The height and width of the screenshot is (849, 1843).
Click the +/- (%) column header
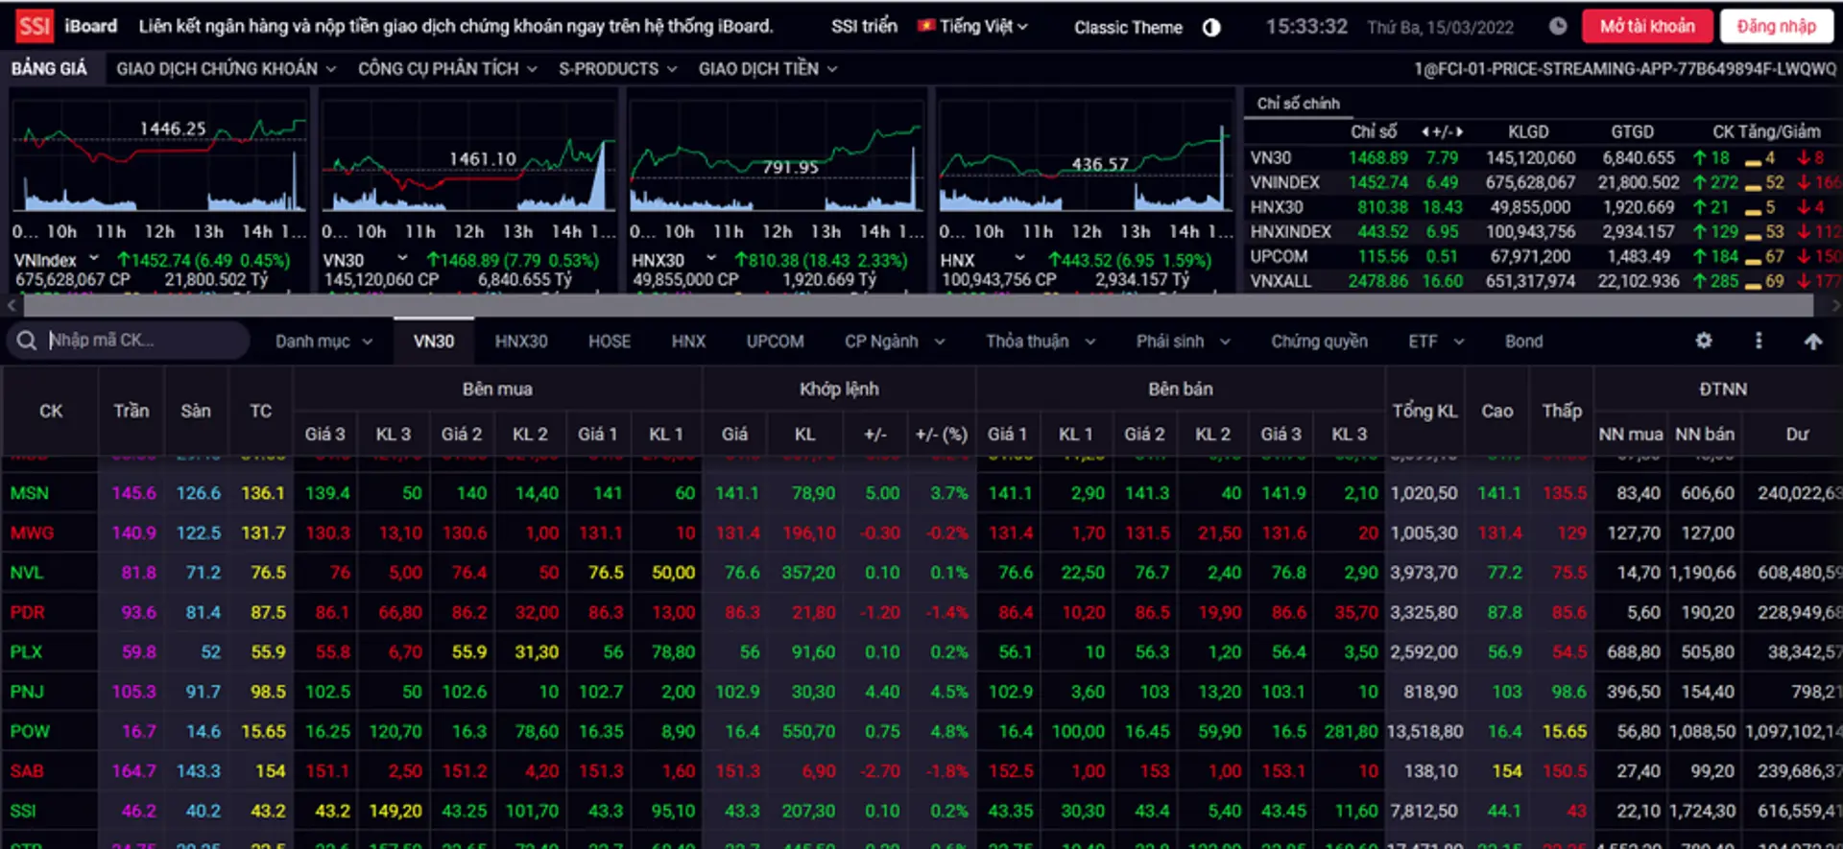click(x=942, y=435)
